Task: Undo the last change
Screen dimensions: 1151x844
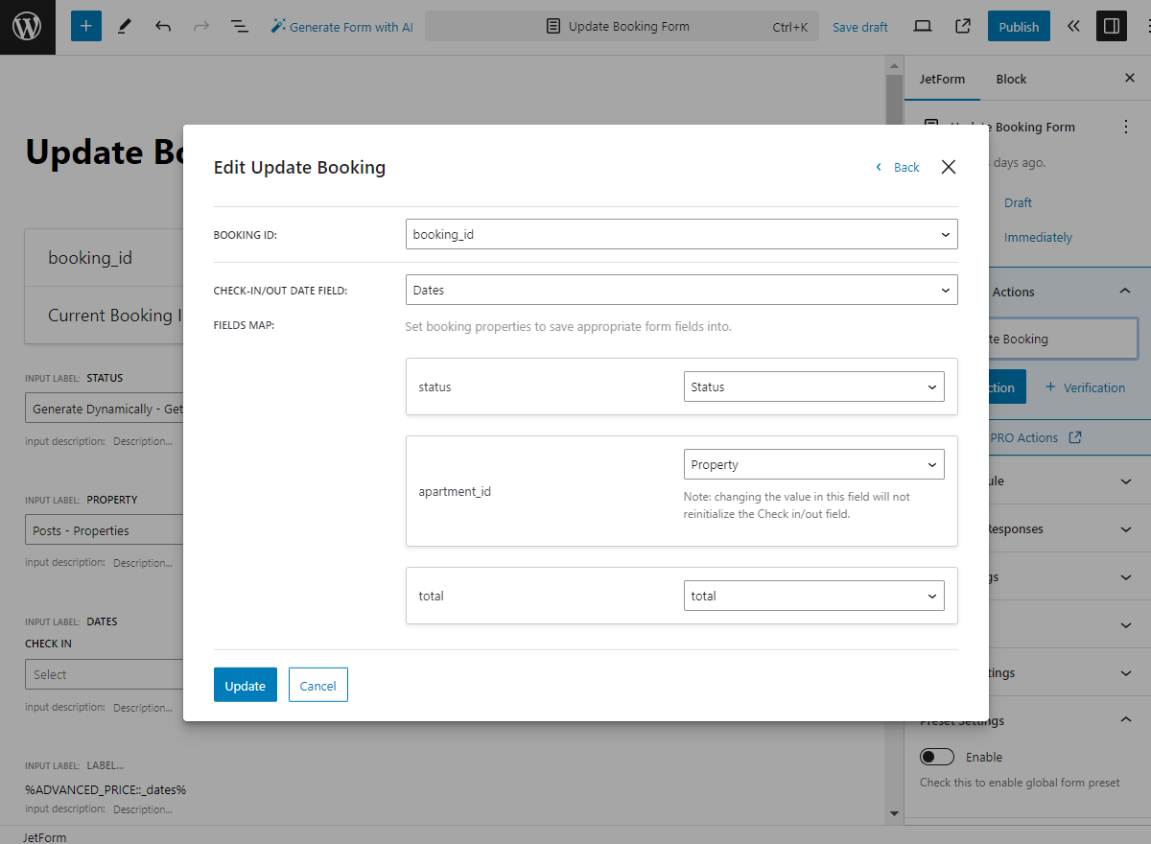Action: point(162,26)
